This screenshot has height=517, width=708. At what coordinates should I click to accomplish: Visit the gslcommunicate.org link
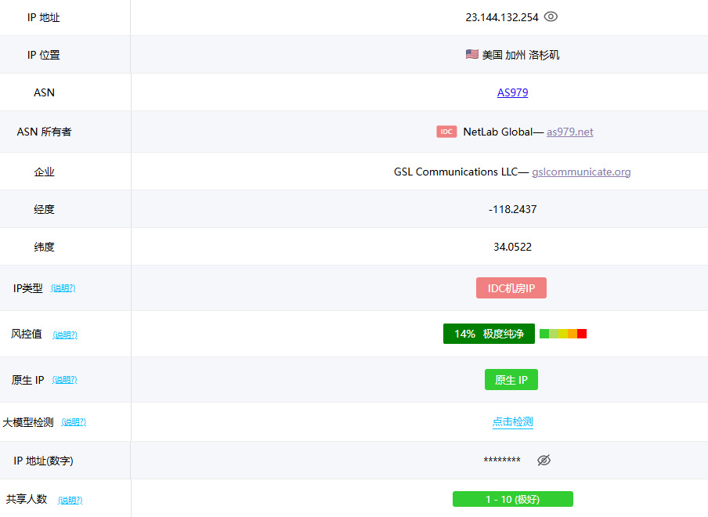point(581,172)
